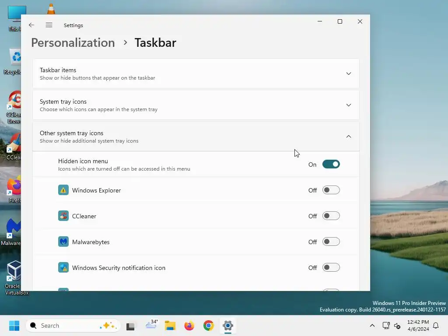Screen dimensions: 448x336
Task: Enable the Malwarebytes tray icon toggle
Action: tap(331, 241)
